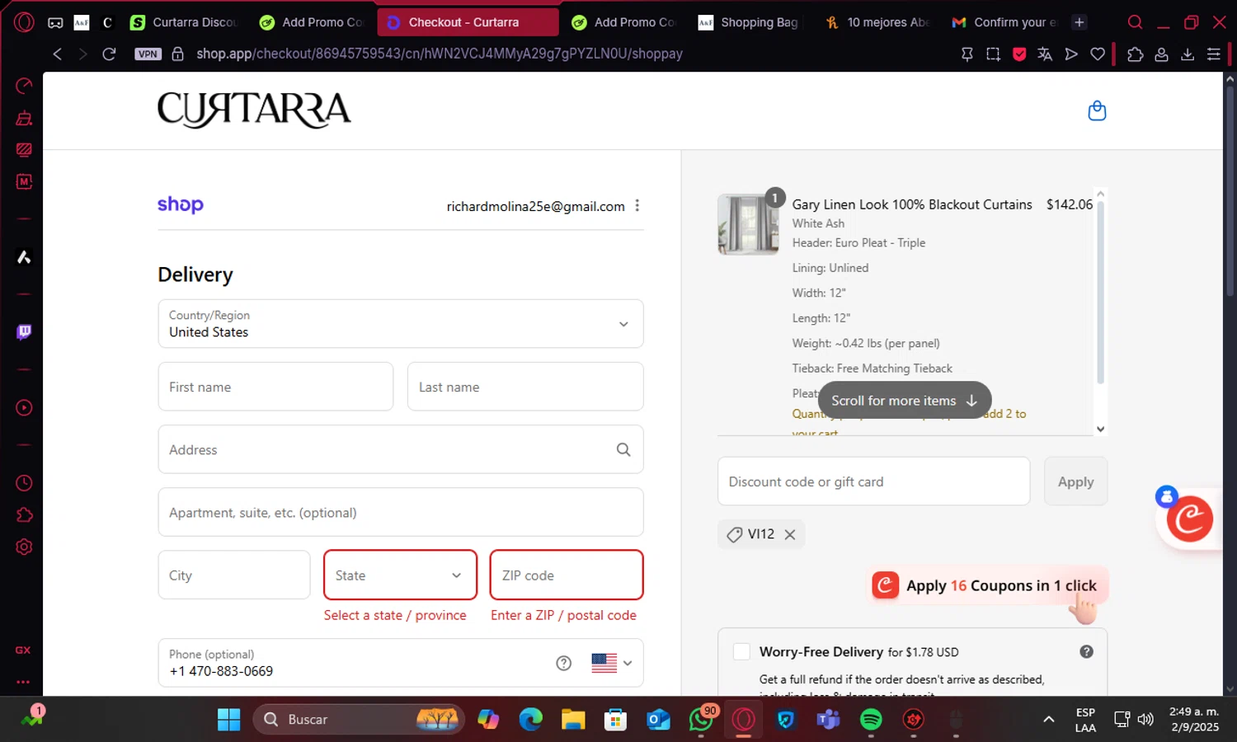Screen dimensions: 1237x742
Task: Open File Explorer from the taskbar
Action: point(573,720)
